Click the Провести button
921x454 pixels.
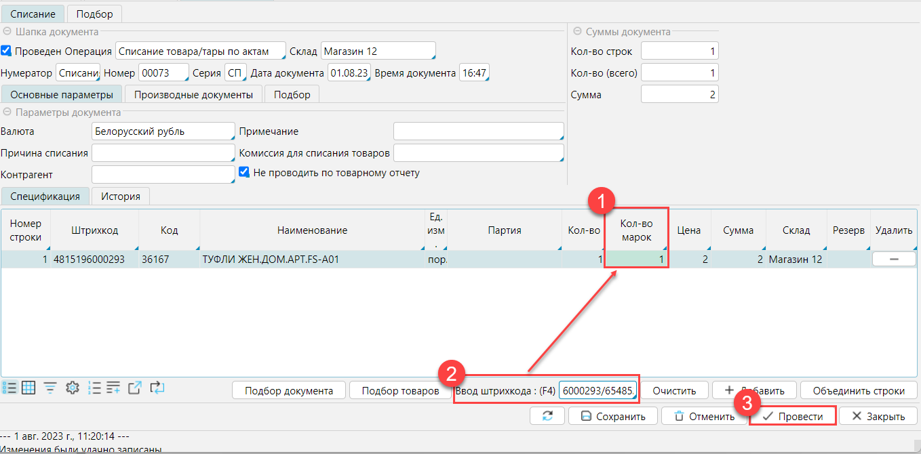(x=793, y=416)
